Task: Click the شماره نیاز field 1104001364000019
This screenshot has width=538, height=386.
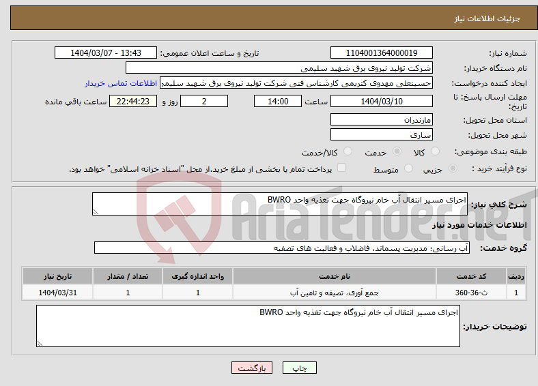Action: click(382, 53)
